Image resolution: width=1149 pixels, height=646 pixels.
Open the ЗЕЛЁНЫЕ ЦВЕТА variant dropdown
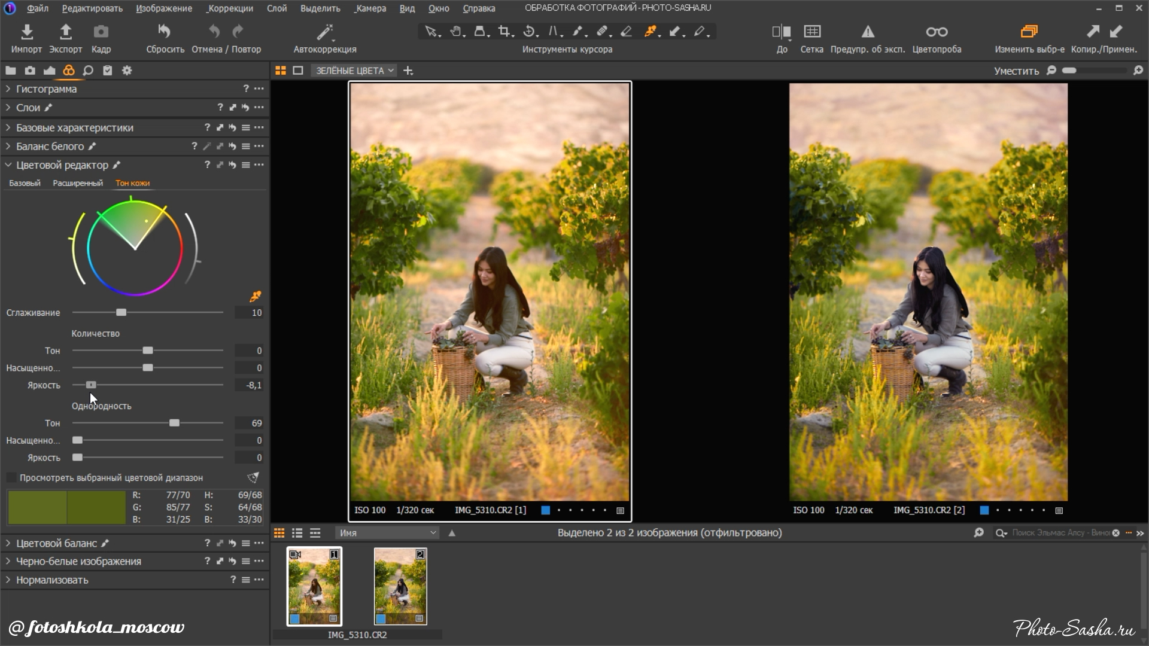pyautogui.click(x=354, y=71)
